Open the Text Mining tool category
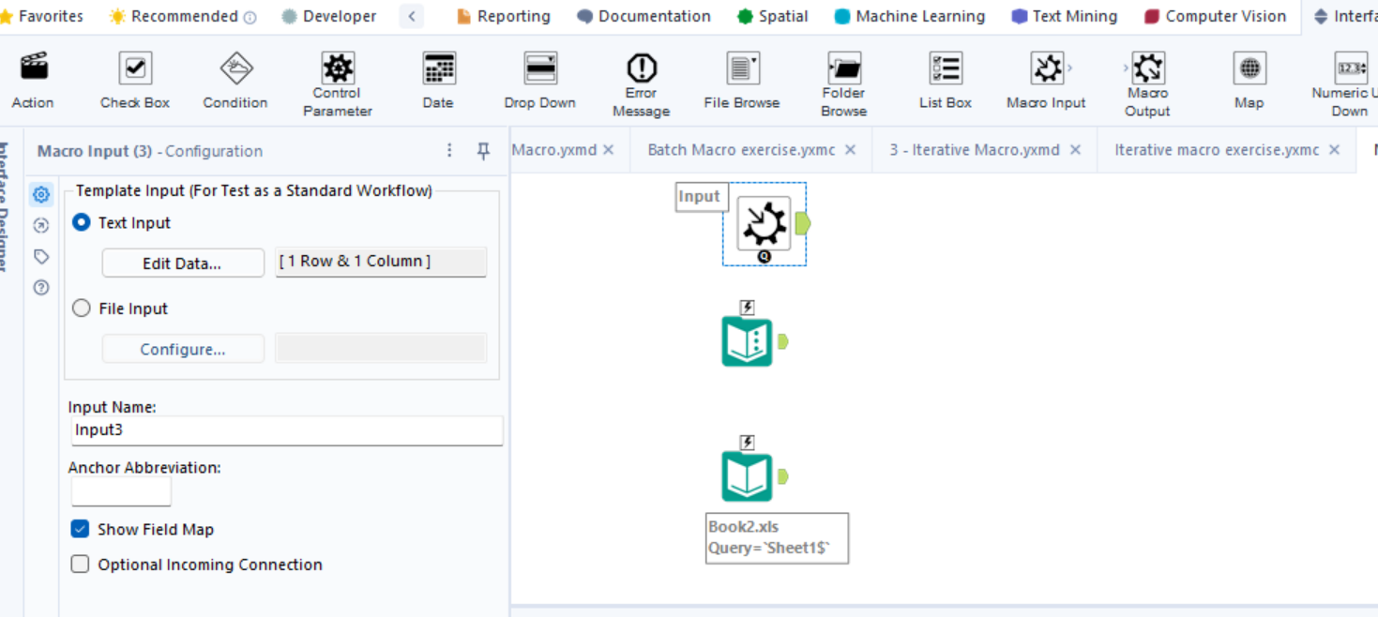This screenshot has width=1378, height=617. click(x=1065, y=16)
